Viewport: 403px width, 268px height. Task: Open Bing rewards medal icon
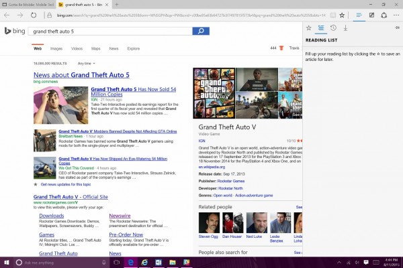click(x=281, y=48)
